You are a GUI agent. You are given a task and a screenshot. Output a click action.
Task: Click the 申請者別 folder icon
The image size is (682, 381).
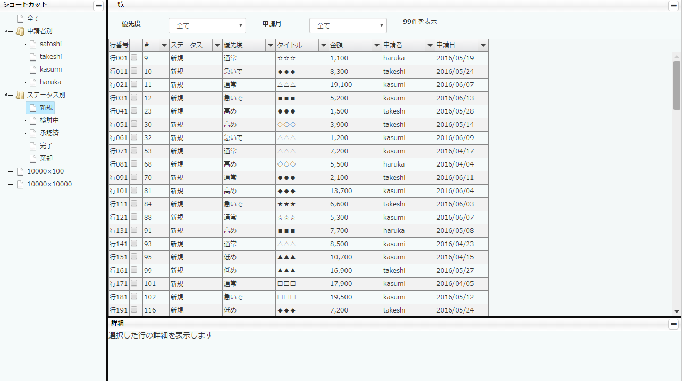pyautogui.click(x=20, y=31)
